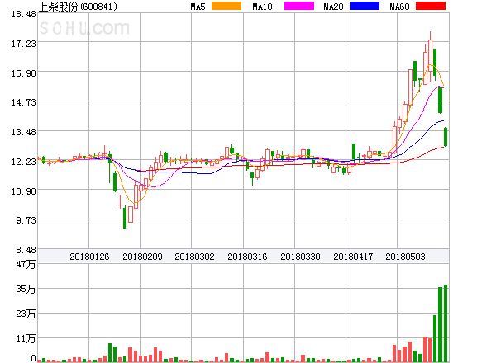Viewport: 496px width, 363px height.
Task: Click the magenta MA10 legend swatch
Action: [x=299, y=6]
